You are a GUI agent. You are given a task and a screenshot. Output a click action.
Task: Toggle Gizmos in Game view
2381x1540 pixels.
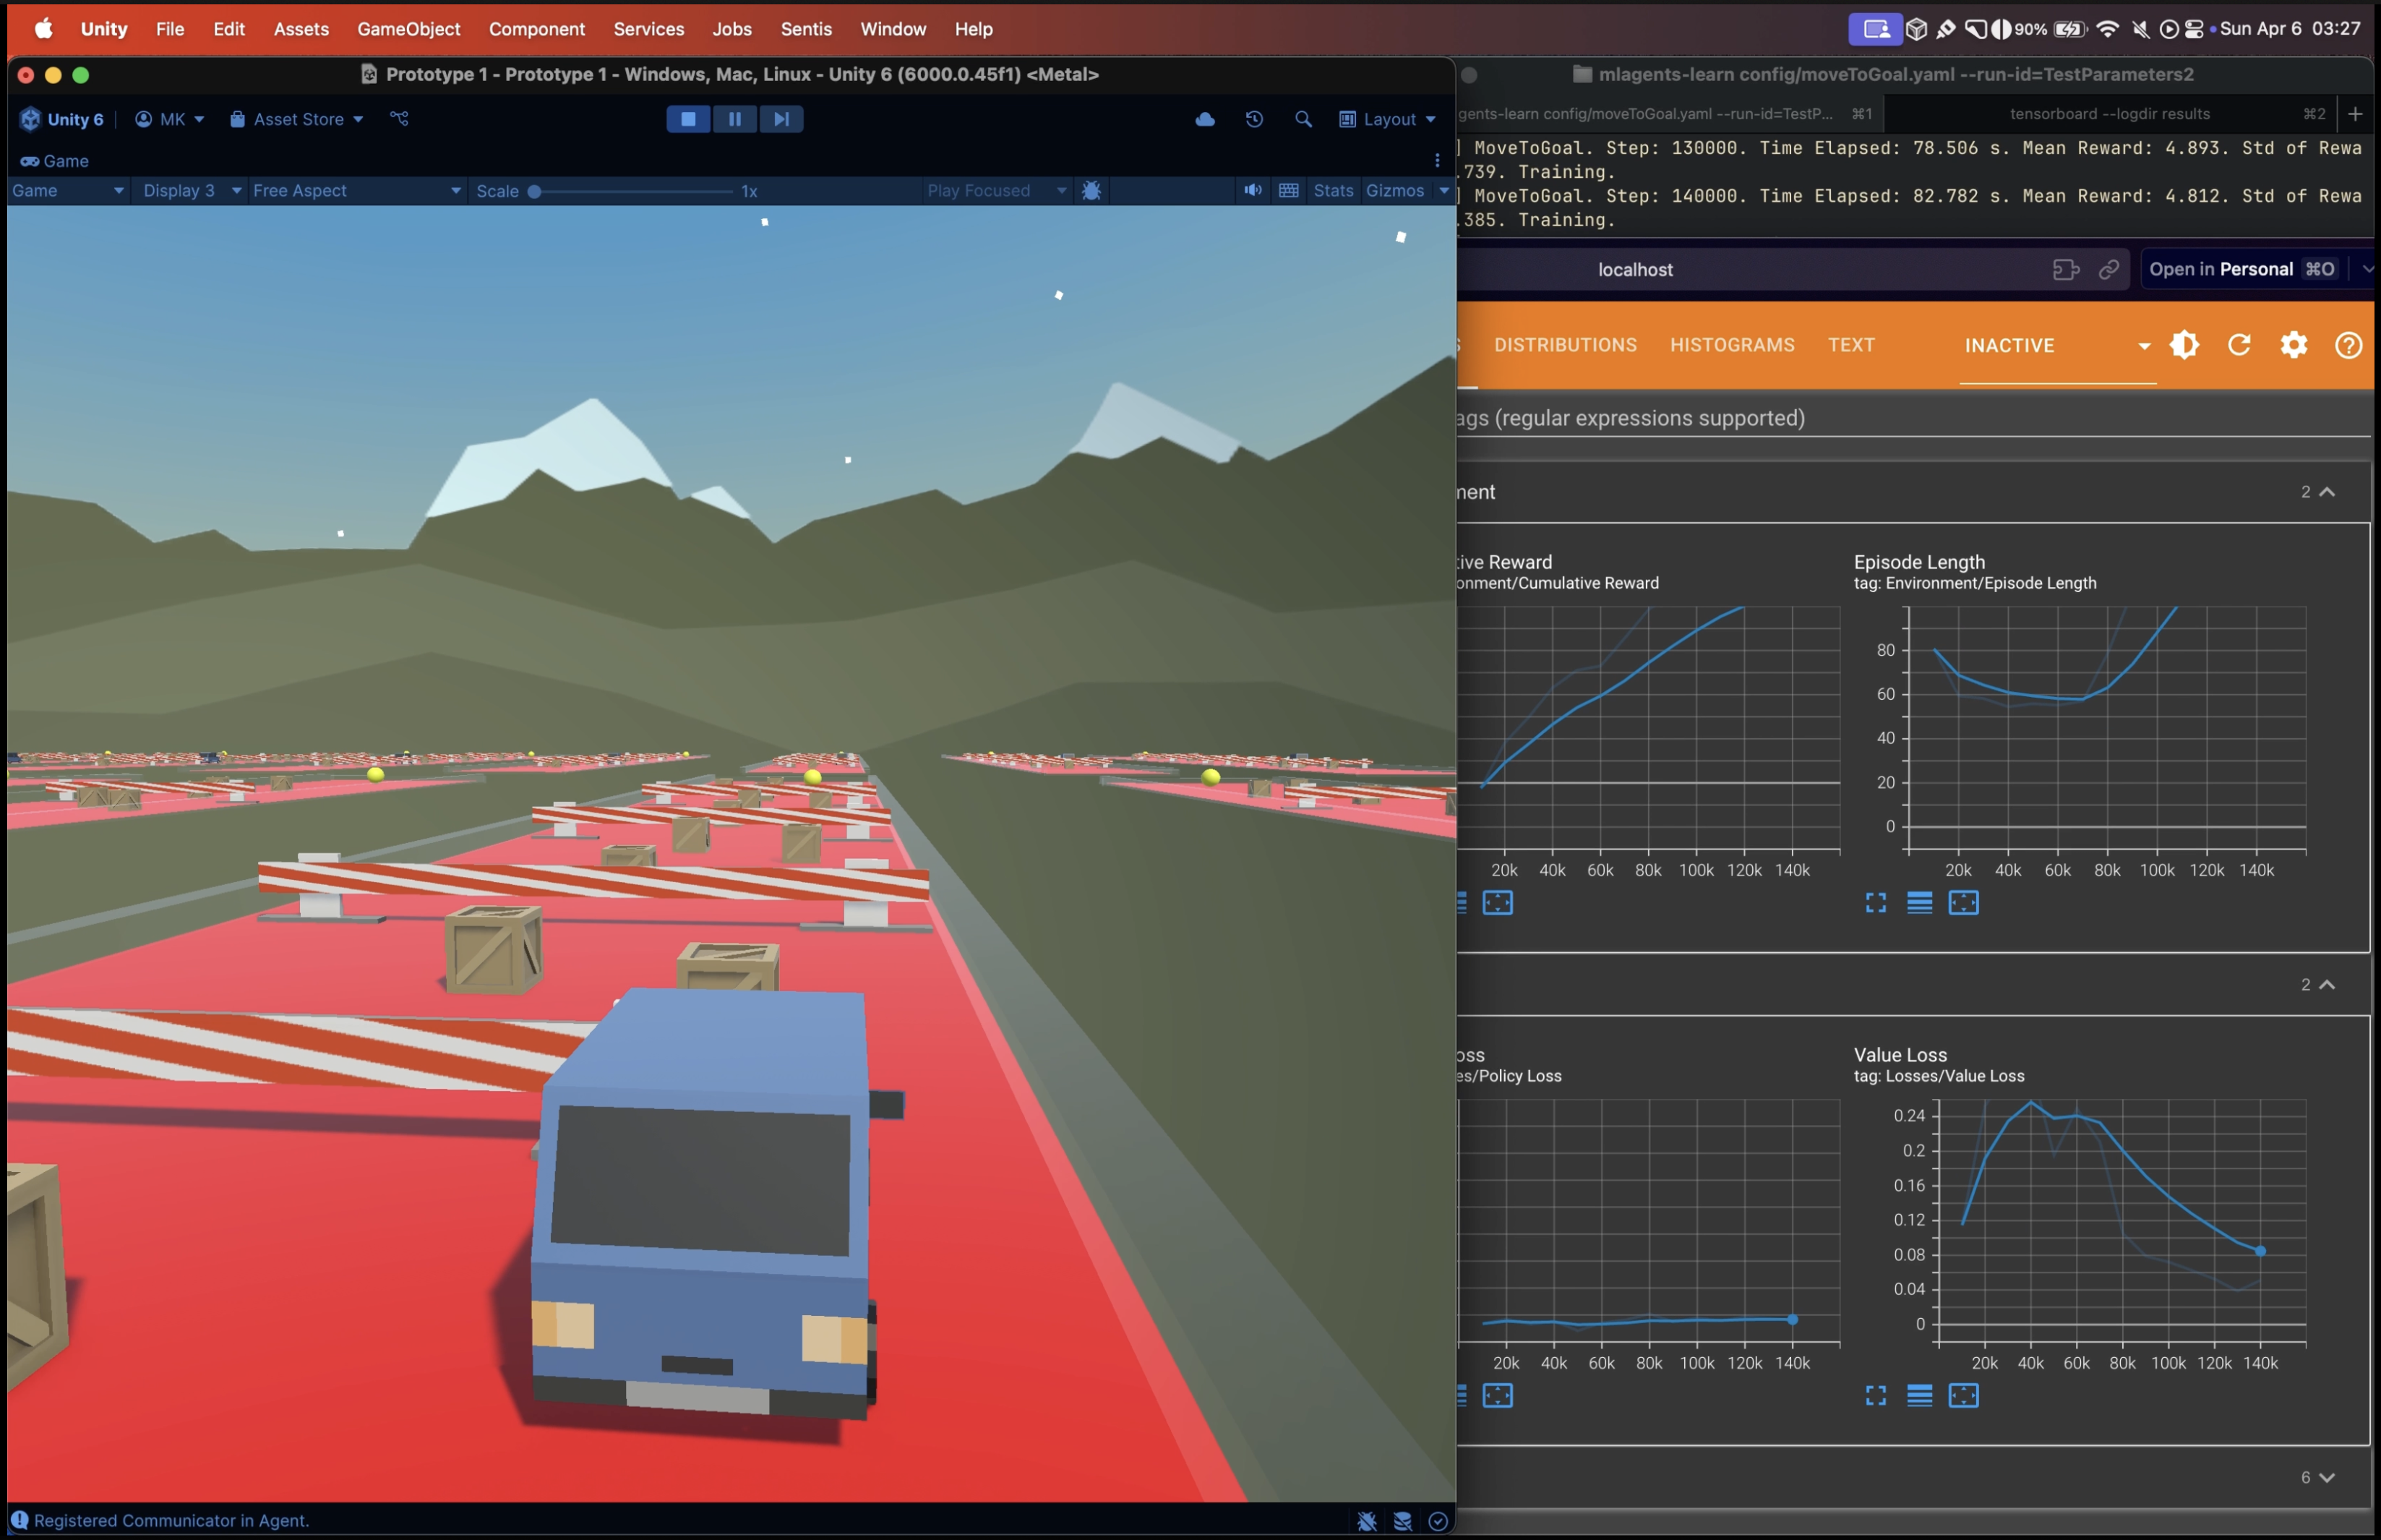pyautogui.click(x=1394, y=190)
